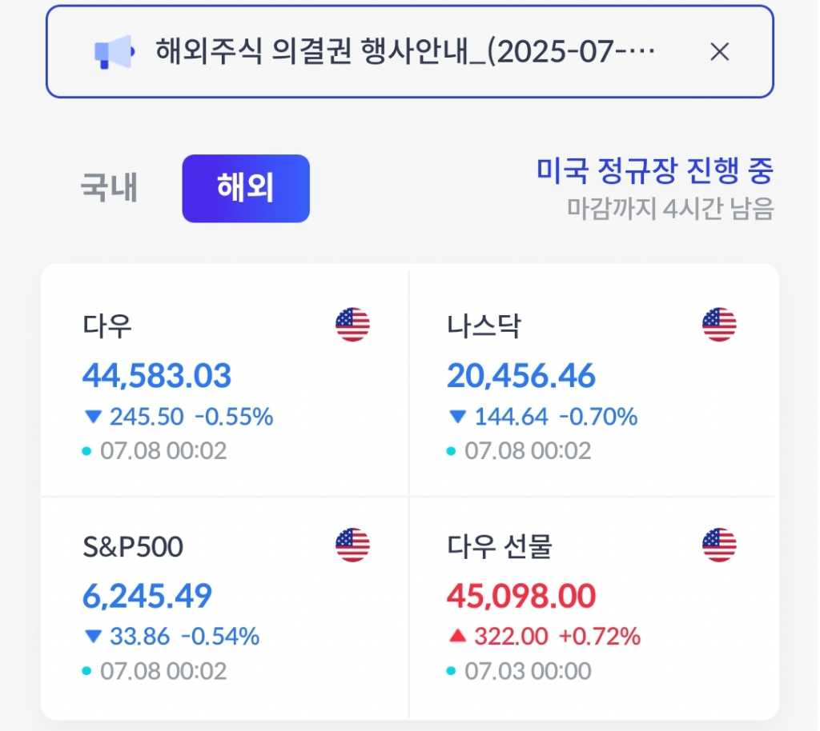Click the S&P500 price 6,245.49

(147, 596)
